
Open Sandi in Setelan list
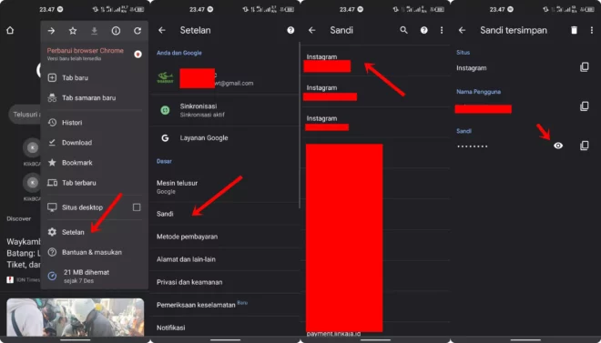point(225,214)
